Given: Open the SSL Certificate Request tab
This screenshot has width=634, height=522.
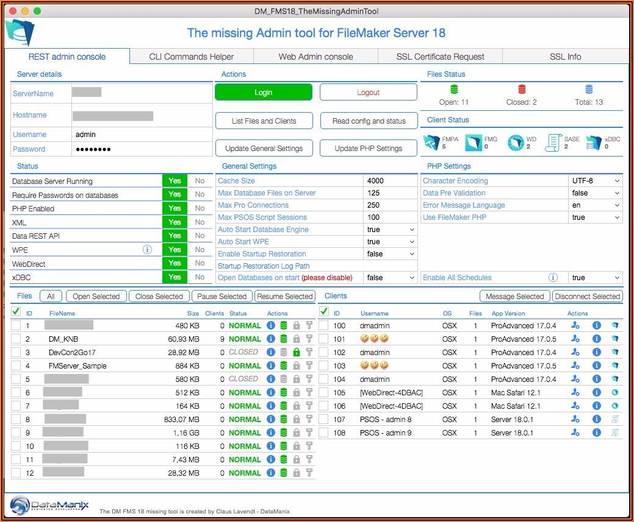Looking at the screenshot, I should (x=440, y=57).
